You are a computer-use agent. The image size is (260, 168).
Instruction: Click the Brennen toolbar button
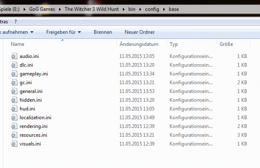coord(103,32)
